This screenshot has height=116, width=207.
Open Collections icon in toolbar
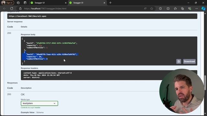pos(182,9)
